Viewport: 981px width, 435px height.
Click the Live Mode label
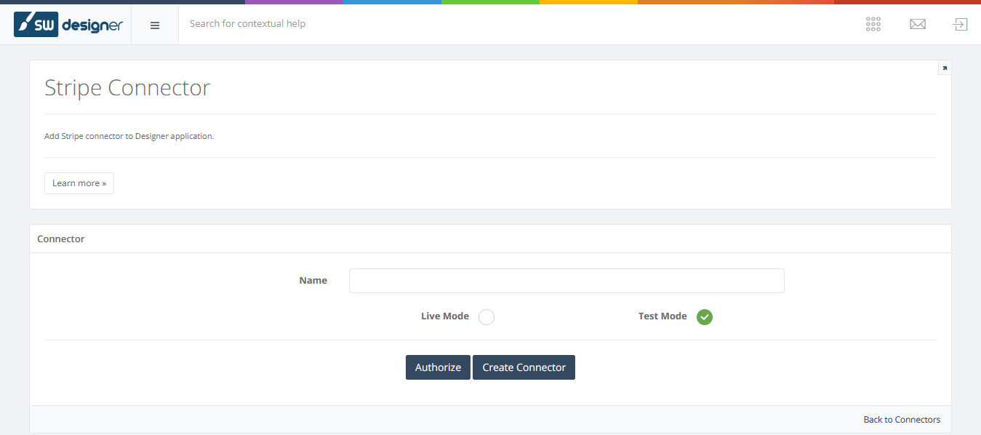pos(445,316)
